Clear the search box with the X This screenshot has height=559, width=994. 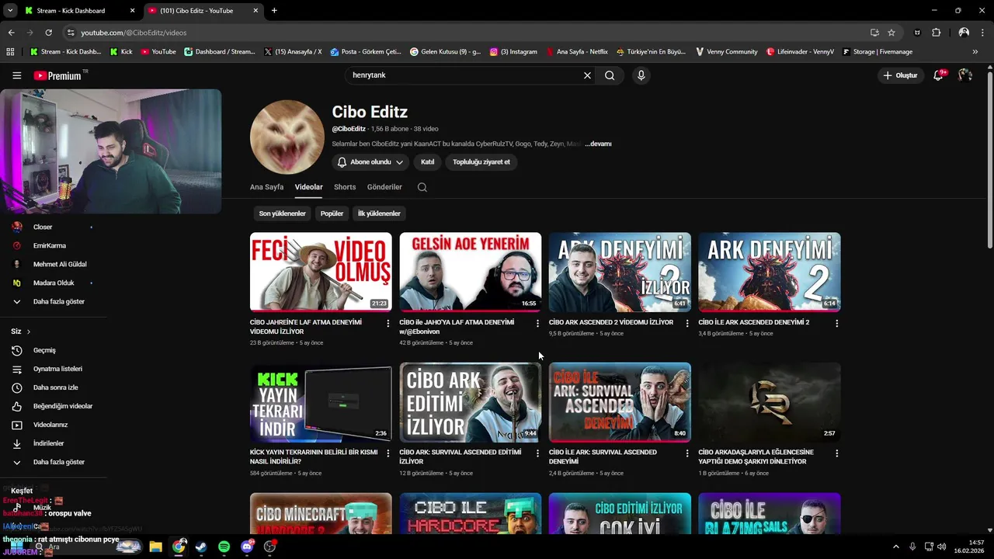coord(587,75)
